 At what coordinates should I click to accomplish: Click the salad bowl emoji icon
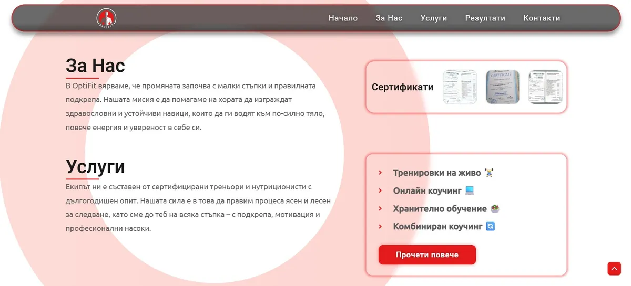[495, 208]
